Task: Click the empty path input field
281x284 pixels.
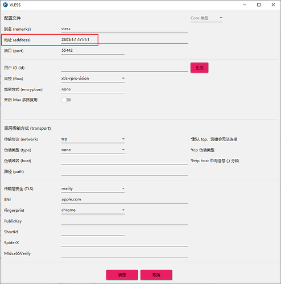Action: point(125,172)
